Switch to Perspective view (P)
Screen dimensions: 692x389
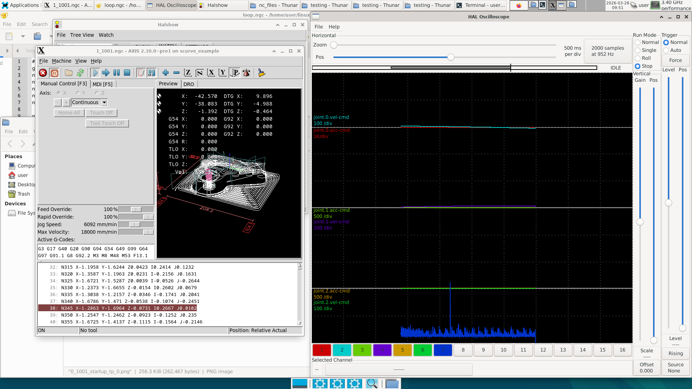[235, 73]
